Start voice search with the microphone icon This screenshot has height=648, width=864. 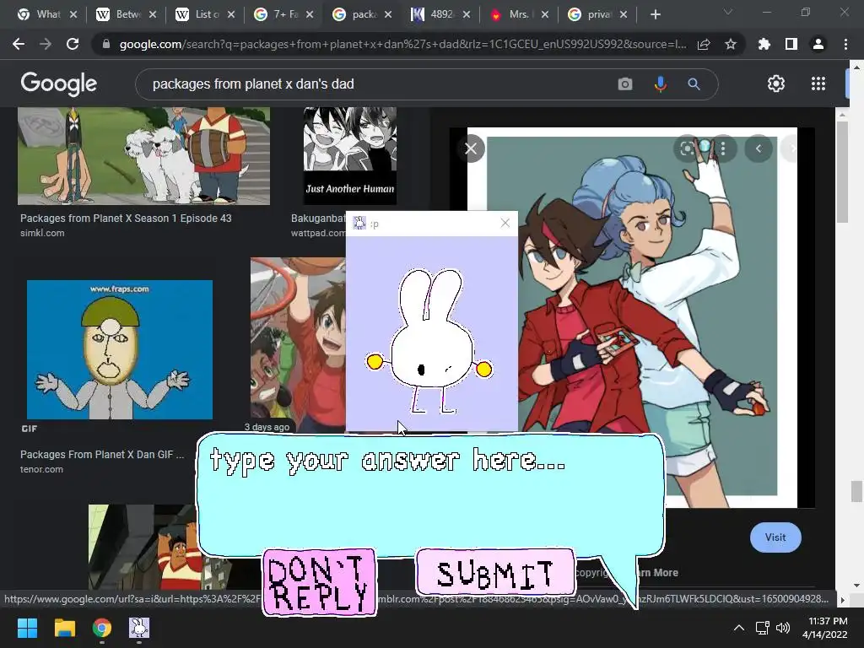coord(660,84)
